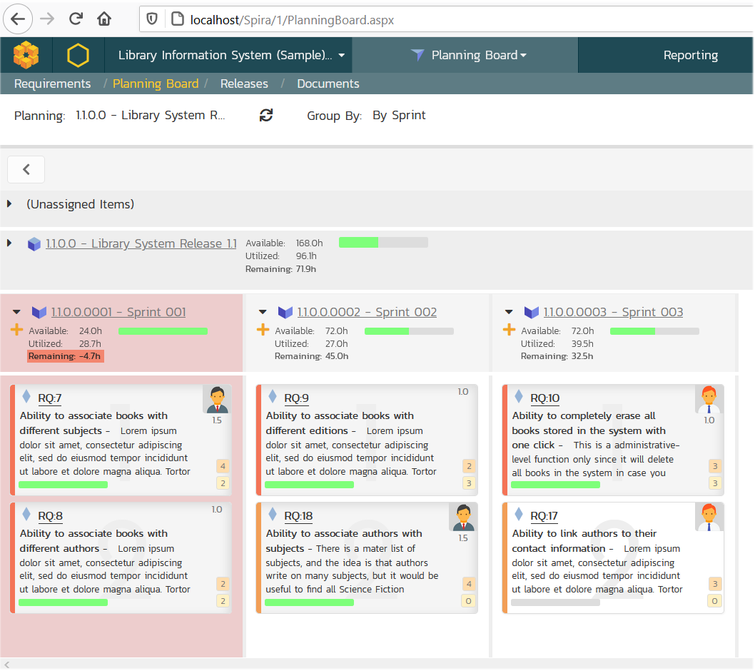Open the Library Information System project dropdown
The image size is (755, 671).
point(231,55)
